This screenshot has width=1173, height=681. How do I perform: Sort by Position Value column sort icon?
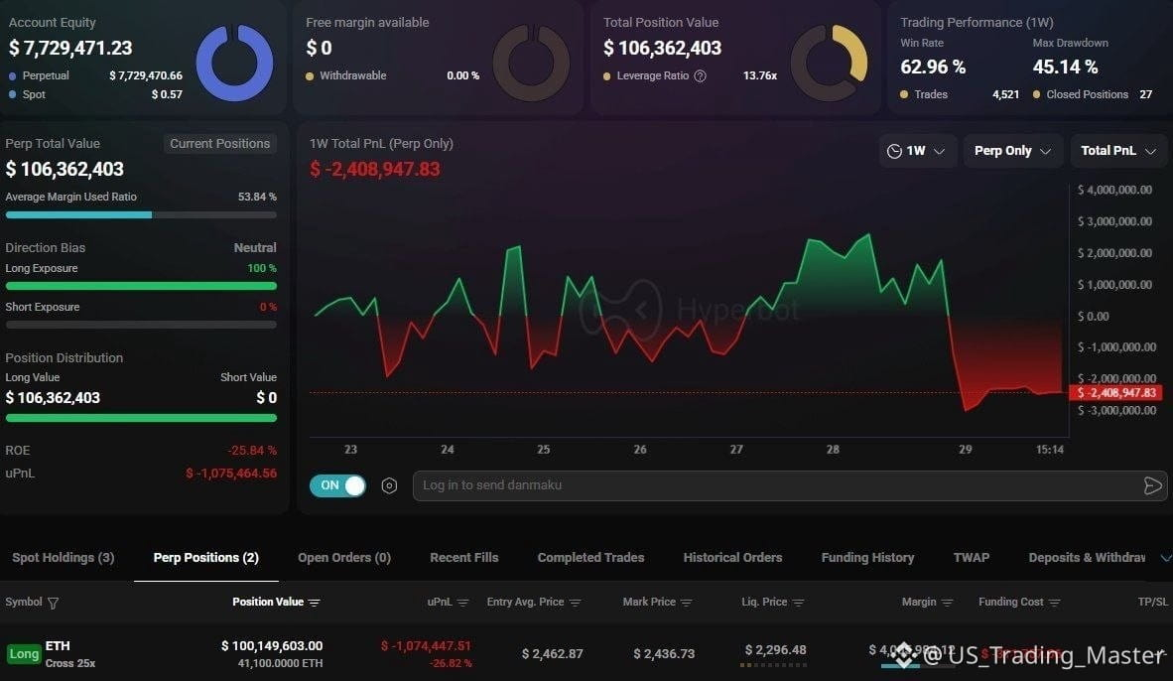click(315, 603)
